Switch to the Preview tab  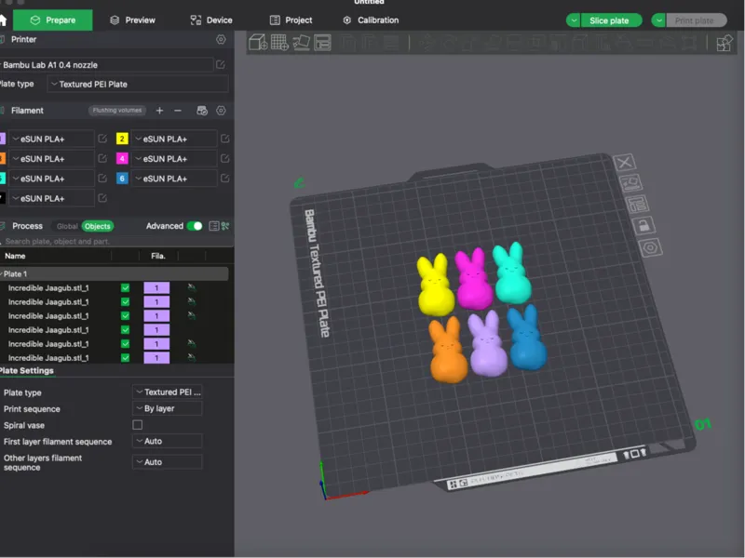pos(132,20)
